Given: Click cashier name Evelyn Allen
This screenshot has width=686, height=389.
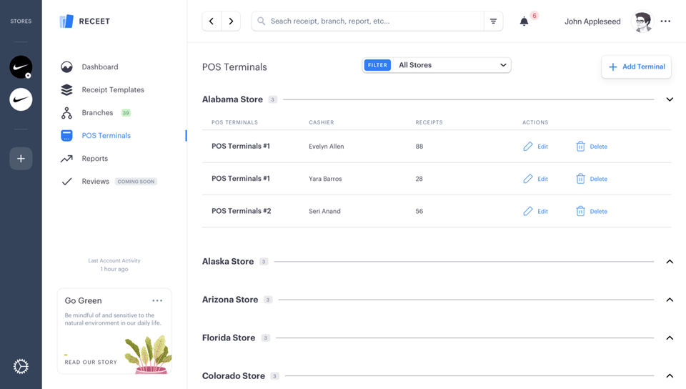Looking at the screenshot, I should [x=327, y=147].
